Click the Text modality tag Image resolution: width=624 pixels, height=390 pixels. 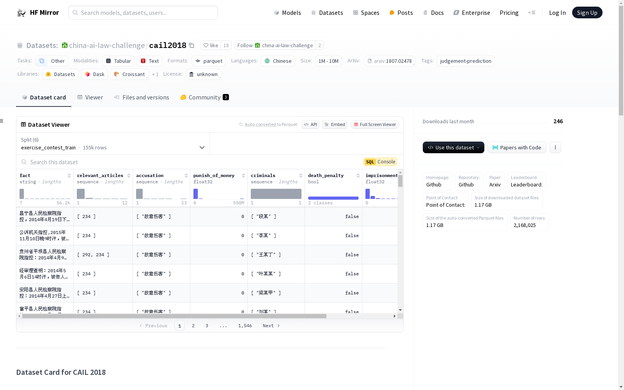pyautogui.click(x=149, y=61)
